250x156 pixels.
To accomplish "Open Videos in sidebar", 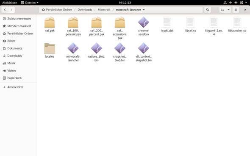I will (19, 70).
